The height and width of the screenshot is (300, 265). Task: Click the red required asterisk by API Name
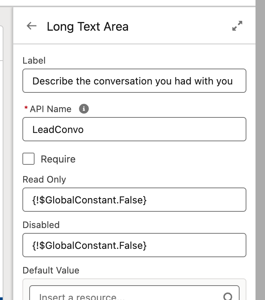point(26,108)
